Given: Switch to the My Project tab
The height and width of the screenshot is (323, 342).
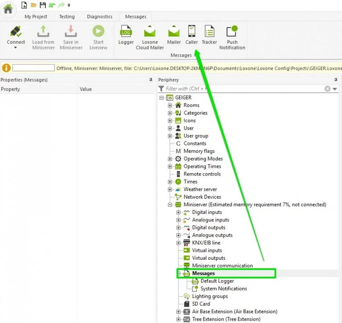Looking at the screenshot, I should [x=36, y=16].
